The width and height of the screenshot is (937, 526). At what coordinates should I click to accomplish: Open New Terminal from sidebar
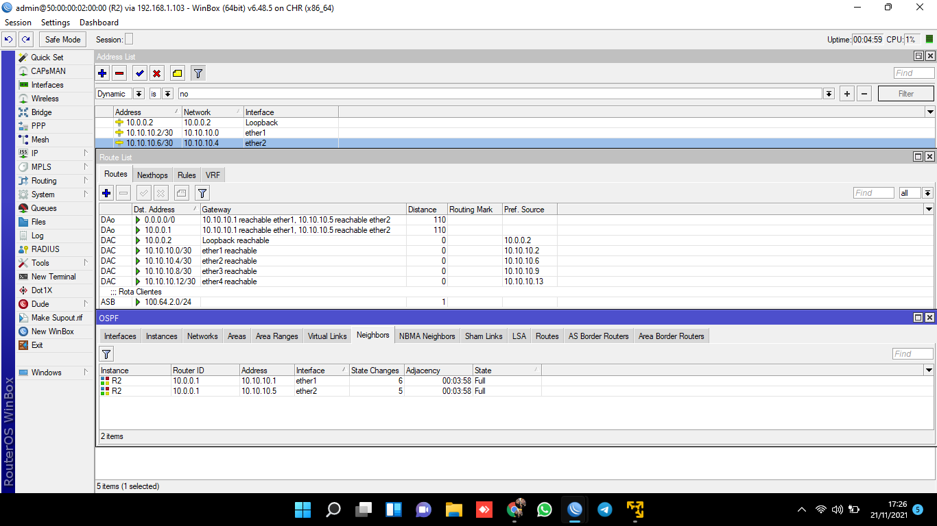[54, 277]
